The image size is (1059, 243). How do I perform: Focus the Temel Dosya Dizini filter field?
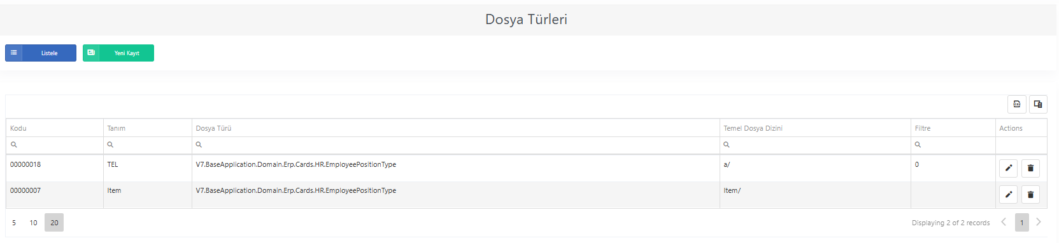coord(815,145)
